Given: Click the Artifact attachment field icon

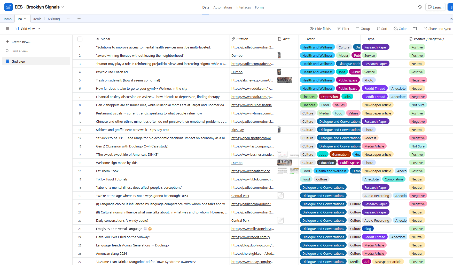Looking at the screenshot, I should 280,39.
